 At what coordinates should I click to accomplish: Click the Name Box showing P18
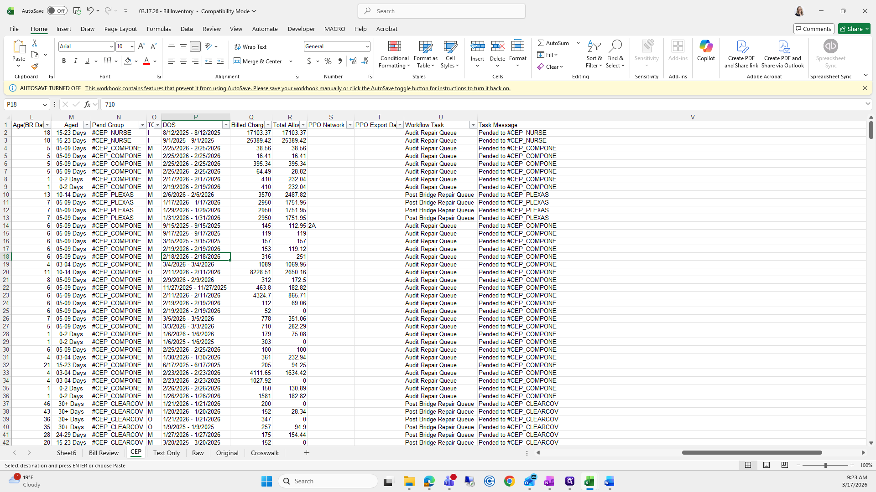tap(24, 104)
